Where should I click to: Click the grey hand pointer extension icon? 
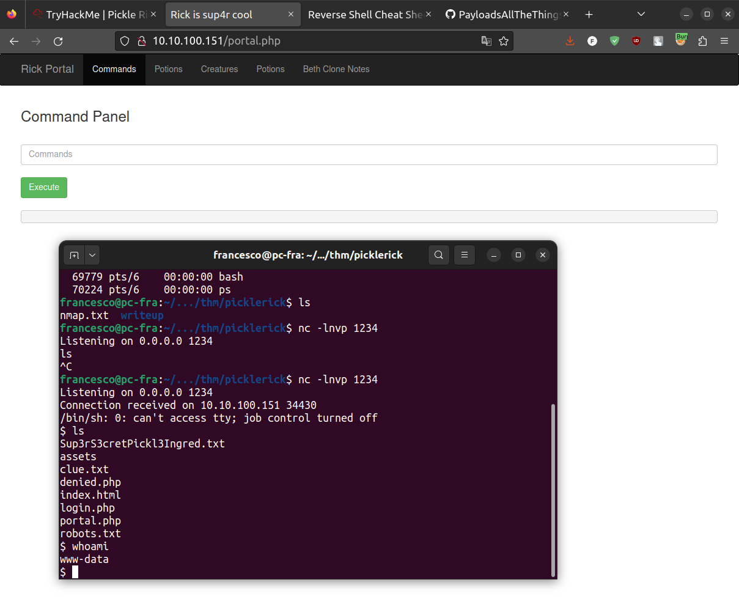coord(658,41)
